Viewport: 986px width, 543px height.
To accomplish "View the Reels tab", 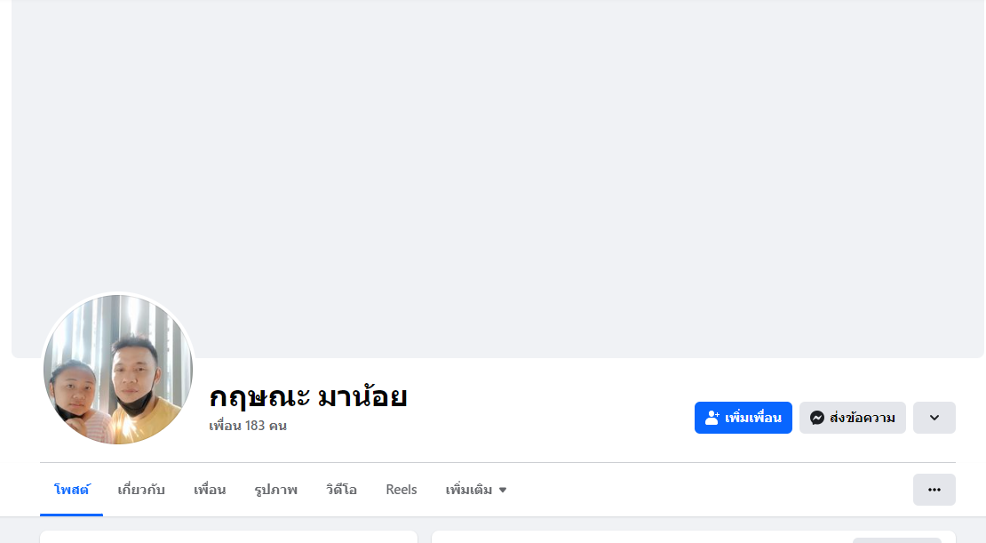I will point(402,490).
